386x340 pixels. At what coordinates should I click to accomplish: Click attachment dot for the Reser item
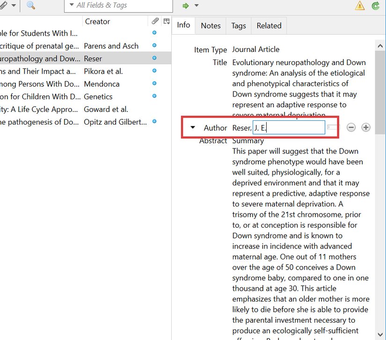154,58
